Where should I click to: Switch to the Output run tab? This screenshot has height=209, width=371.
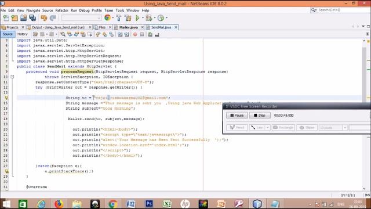coord(58,27)
